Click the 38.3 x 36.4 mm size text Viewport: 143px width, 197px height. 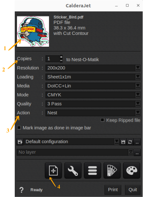70,28
